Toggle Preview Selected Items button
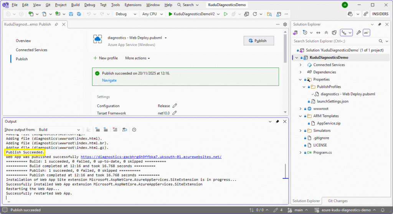 click(x=367, y=33)
